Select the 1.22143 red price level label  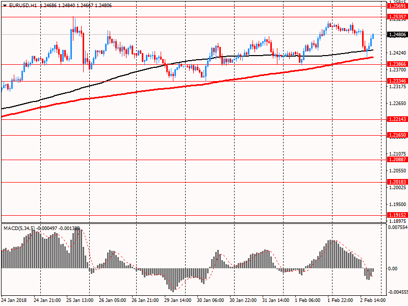(x=397, y=119)
